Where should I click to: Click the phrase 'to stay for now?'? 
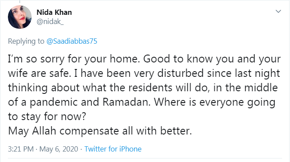click(x=47, y=117)
